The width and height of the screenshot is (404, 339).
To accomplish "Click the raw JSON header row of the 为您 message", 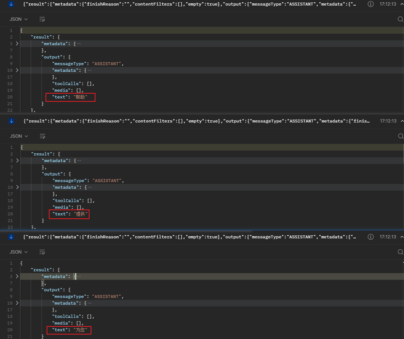I will 190,237.
